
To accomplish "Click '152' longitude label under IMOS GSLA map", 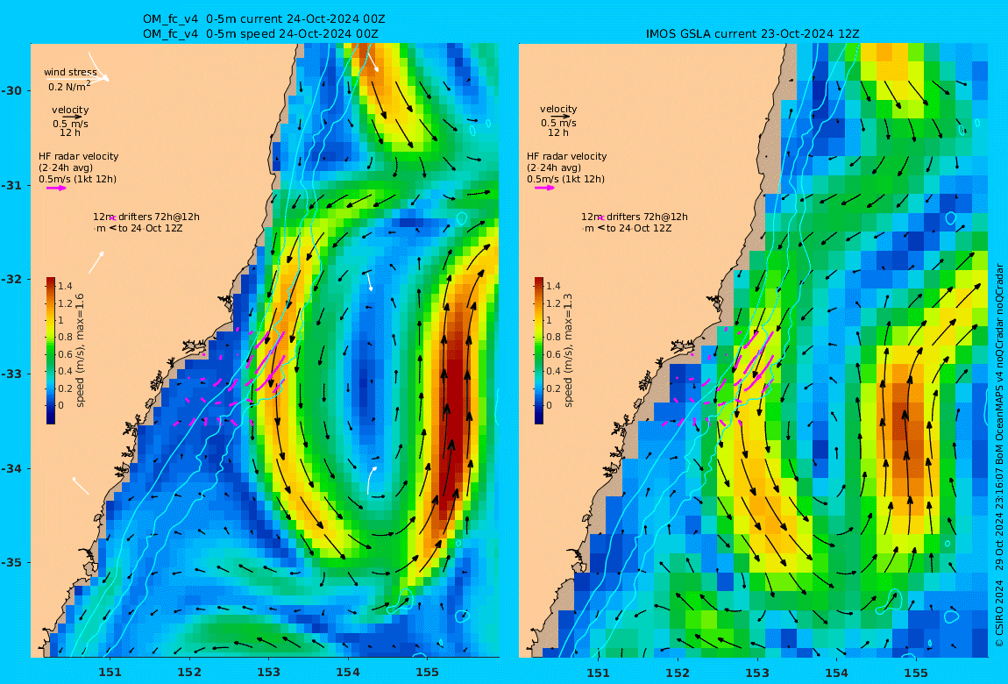I will [678, 673].
